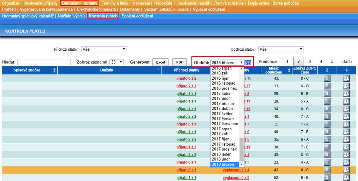Click the dollar icon in row 6 - A
Image resolution: width=358 pixels, height=181 pixels.
327,139
